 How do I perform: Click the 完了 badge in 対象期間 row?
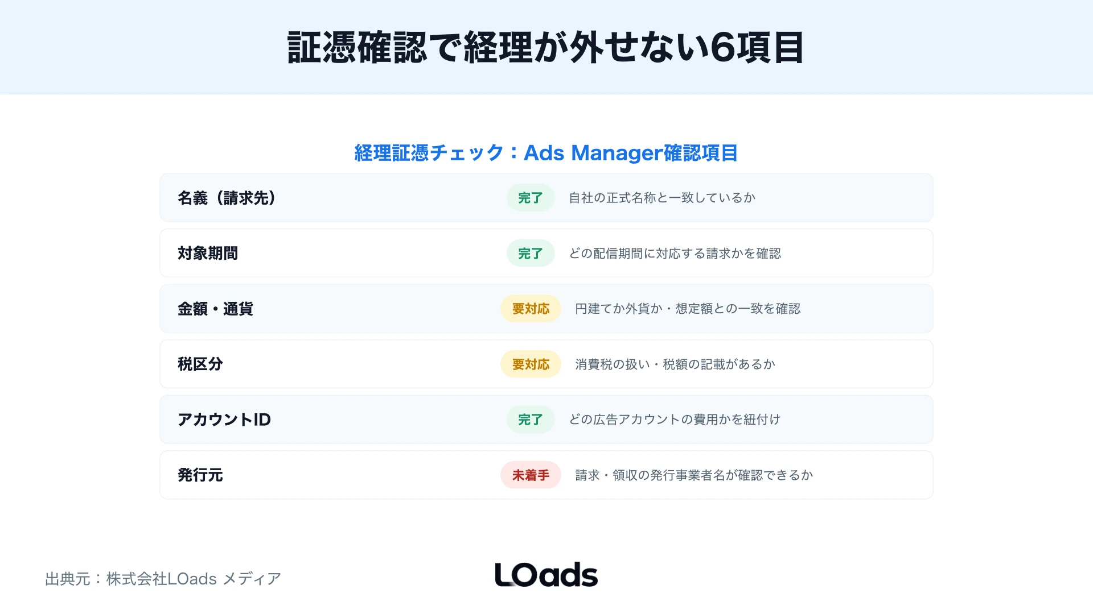click(x=531, y=253)
